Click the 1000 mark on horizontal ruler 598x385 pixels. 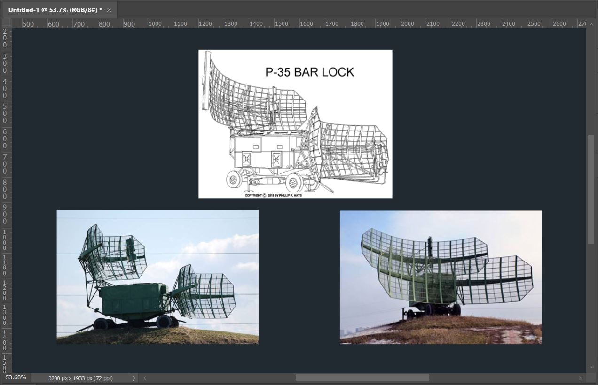click(x=155, y=24)
